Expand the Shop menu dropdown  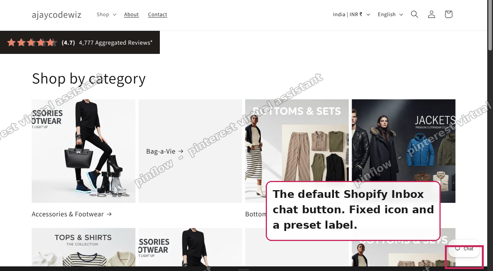(106, 14)
